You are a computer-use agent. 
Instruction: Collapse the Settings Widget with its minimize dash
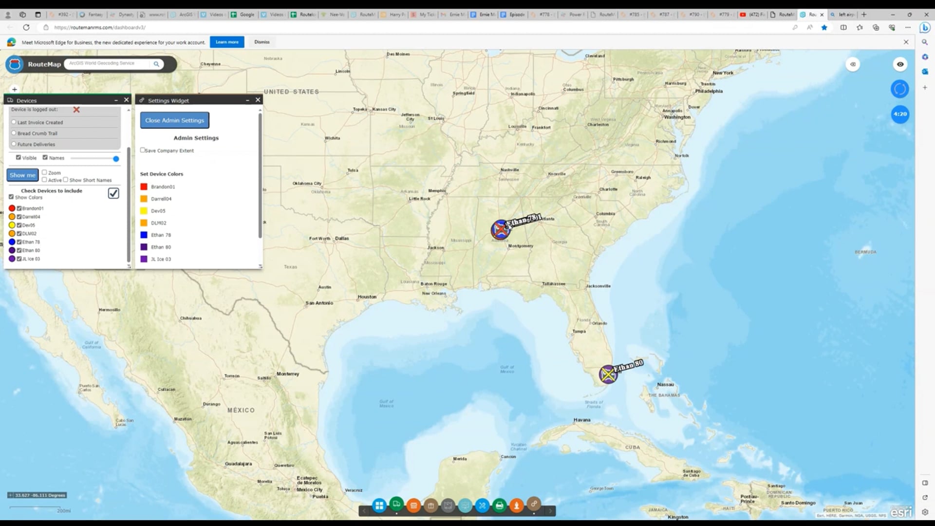coord(247,100)
